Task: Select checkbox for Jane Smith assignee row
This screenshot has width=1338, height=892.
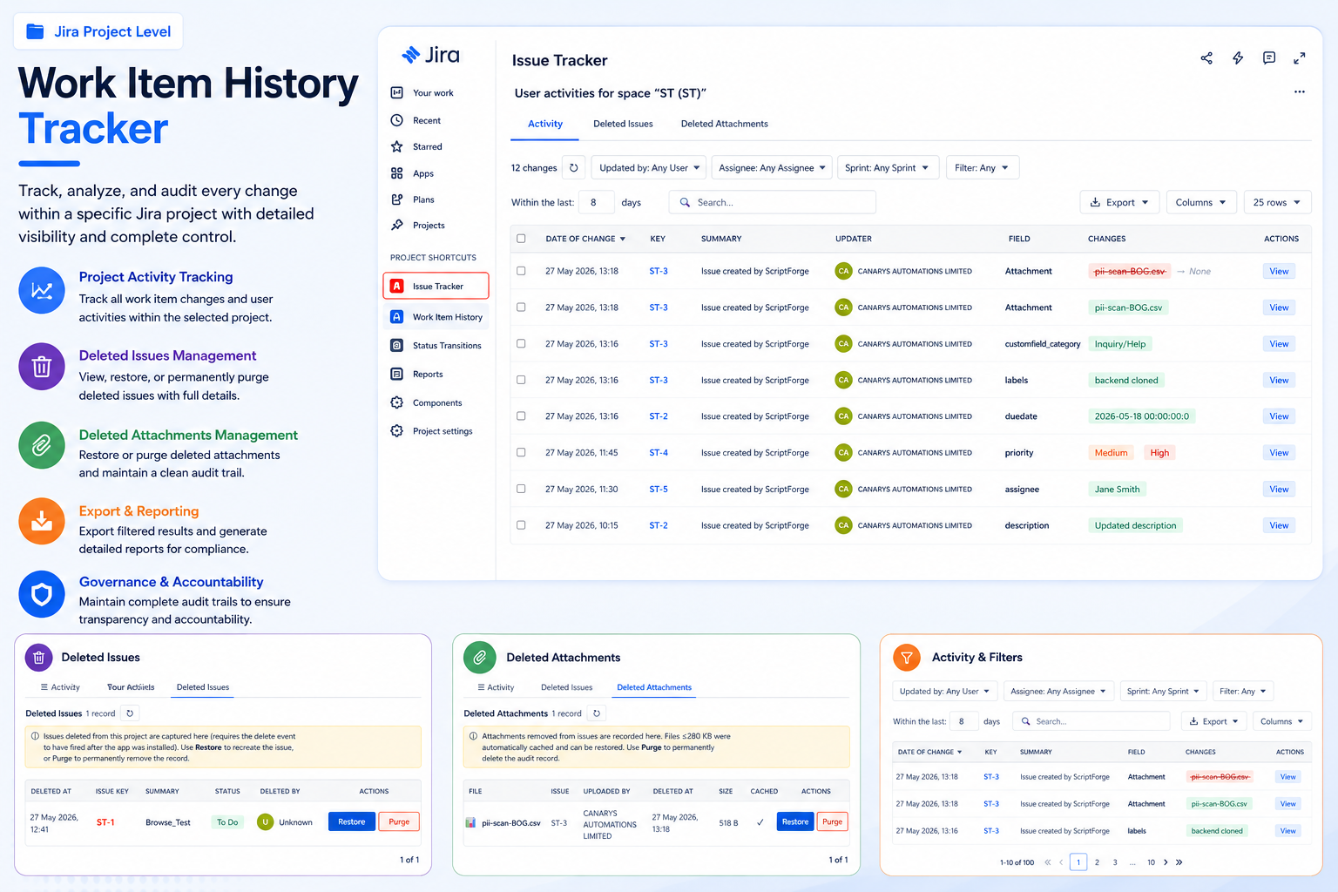Action: tap(521, 489)
